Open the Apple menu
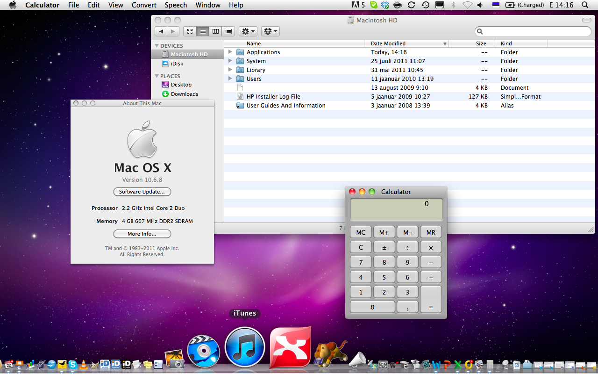The height and width of the screenshot is (374, 598). pyautogui.click(x=13, y=5)
